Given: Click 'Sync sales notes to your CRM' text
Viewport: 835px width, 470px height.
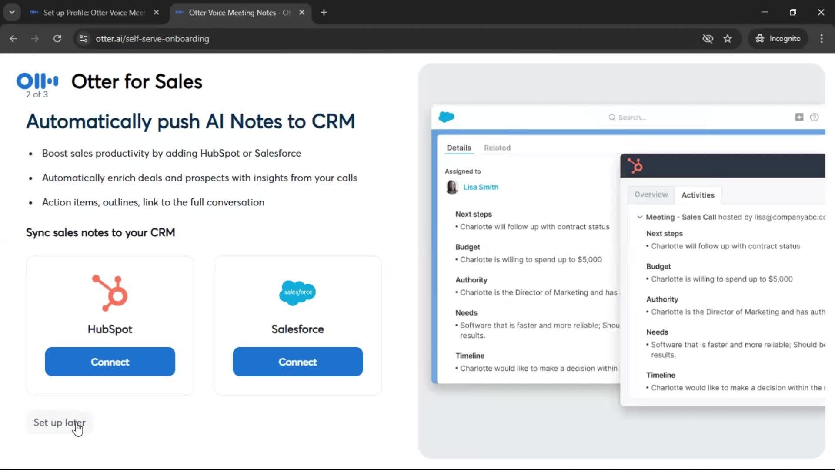Looking at the screenshot, I should [x=100, y=232].
